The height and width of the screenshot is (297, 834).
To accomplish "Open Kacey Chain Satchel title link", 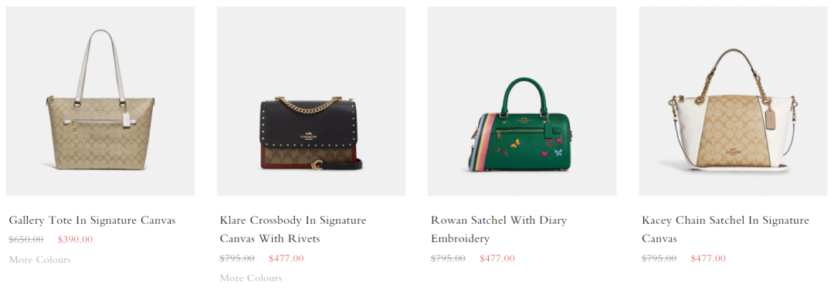I will [x=725, y=230].
